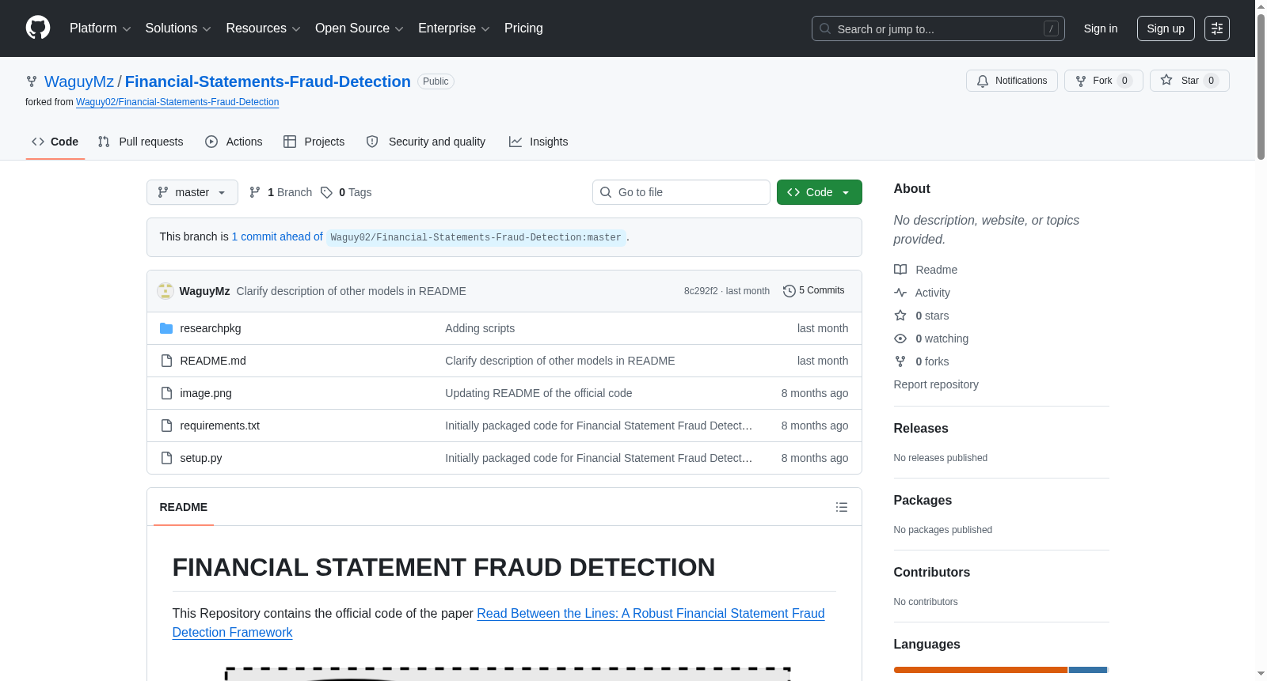Click the README.md file icon
The height and width of the screenshot is (681, 1267).
(166, 361)
